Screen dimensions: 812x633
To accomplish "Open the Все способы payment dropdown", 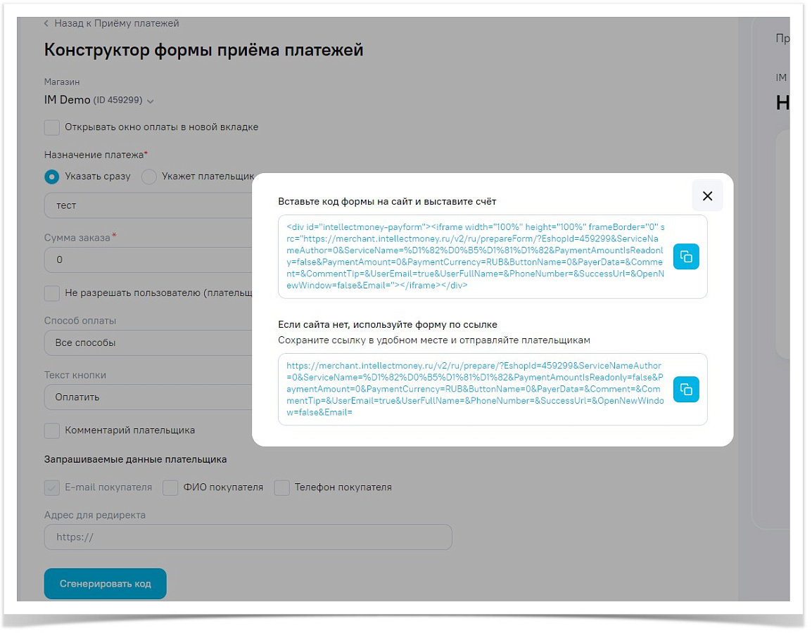I will point(148,343).
